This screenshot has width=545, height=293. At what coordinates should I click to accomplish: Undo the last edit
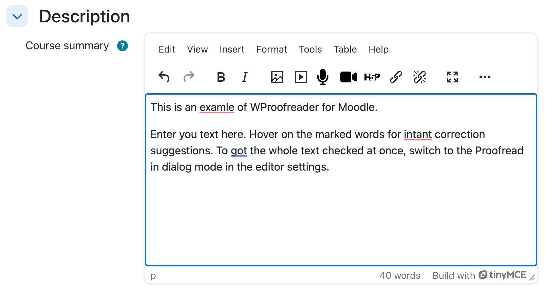click(x=164, y=77)
